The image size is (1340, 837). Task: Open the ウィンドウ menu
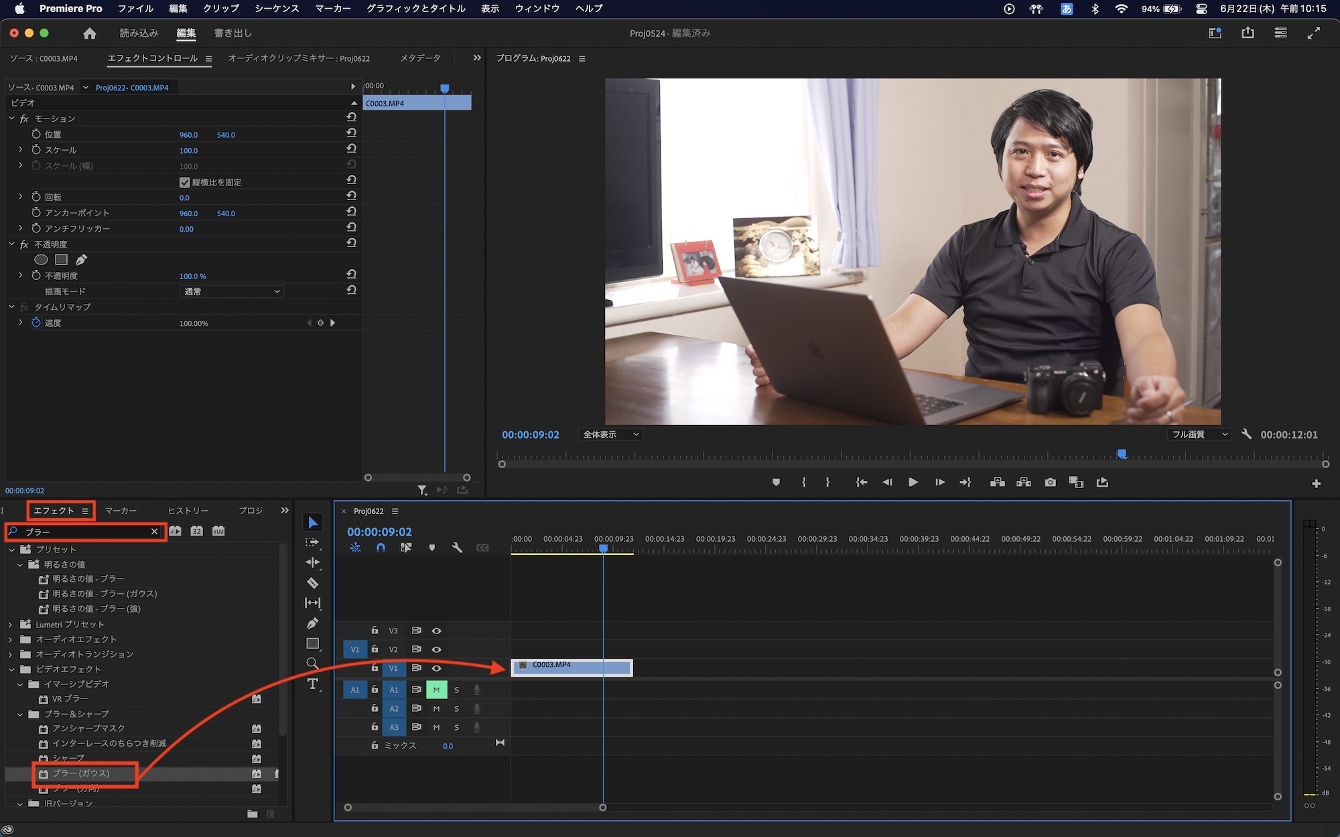tap(537, 9)
